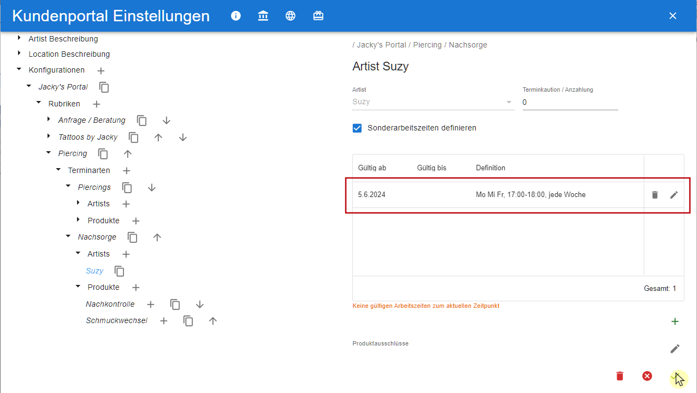Collapse Jacky's Portal node
697x393 pixels.
[x=29, y=86]
